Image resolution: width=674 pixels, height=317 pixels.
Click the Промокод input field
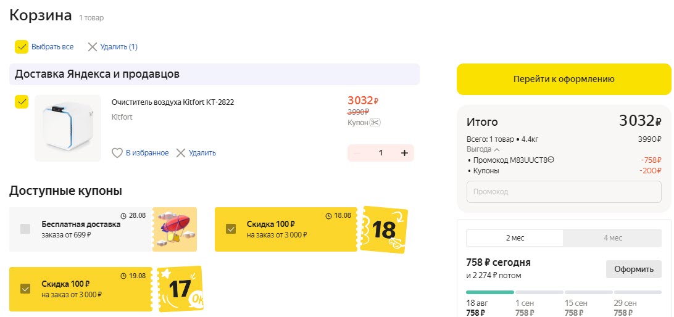[564, 192]
